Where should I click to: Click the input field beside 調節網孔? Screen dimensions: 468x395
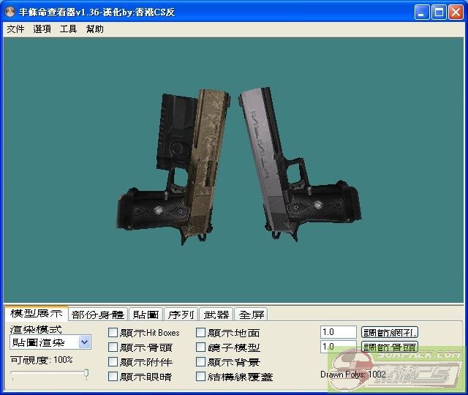coord(338,332)
